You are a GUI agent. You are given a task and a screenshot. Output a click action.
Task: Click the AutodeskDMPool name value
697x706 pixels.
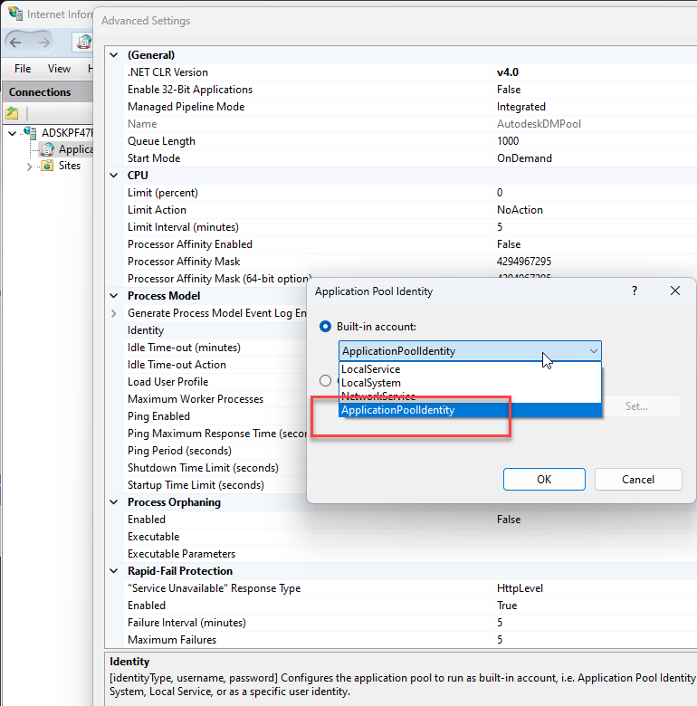[595, 124]
